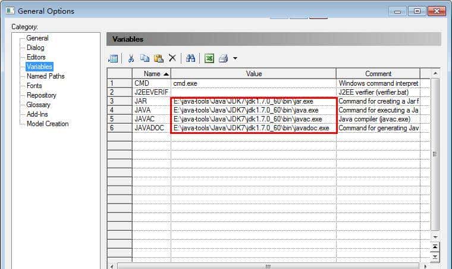Select row header number 4
This screenshot has height=269, width=452.
point(120,110)
